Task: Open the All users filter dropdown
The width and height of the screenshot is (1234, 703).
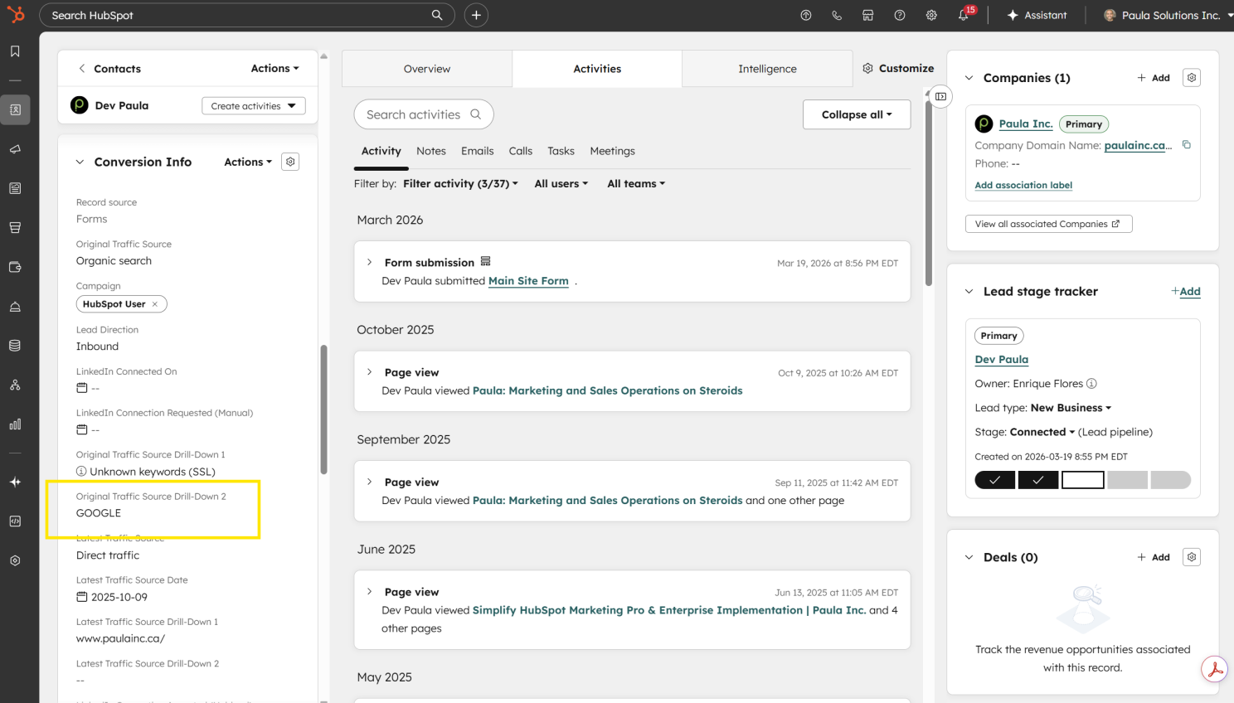Action: [561, 184]
